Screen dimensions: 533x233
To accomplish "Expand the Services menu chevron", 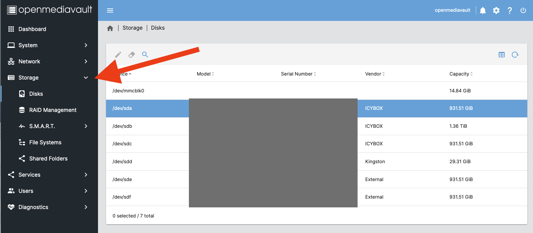I will (x=86, y=175).
